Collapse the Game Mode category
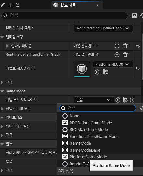This screenshot has height=176, width=143. [x=2, y=91]
